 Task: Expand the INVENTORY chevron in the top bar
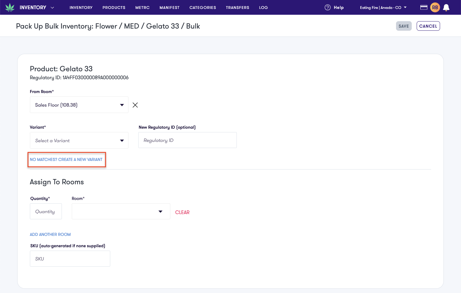(x=52, y=8)
